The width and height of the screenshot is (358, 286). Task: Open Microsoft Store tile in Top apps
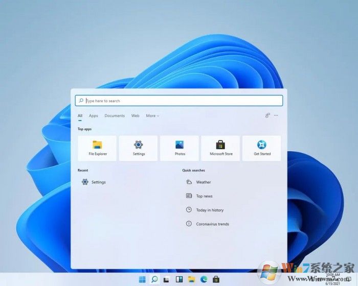click(220, 148)
